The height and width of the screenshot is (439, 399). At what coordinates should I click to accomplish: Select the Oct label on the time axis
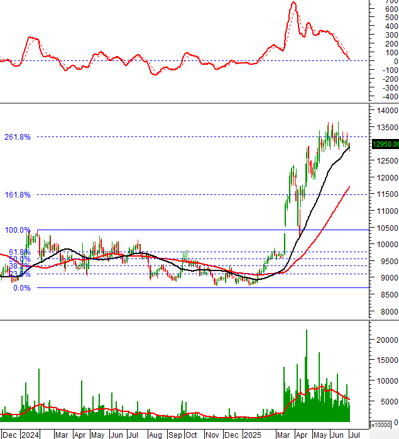pyautogui.click(x=191, y=435)
